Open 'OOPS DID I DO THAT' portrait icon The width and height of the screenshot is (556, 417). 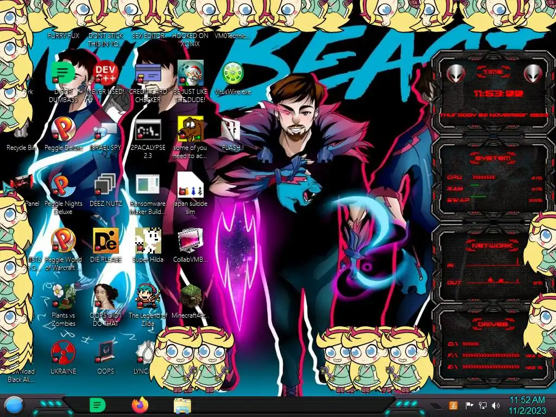coord(105,296)
